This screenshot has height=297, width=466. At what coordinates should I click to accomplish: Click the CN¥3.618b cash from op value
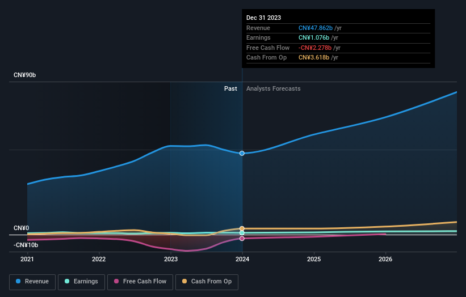[314, 58]
